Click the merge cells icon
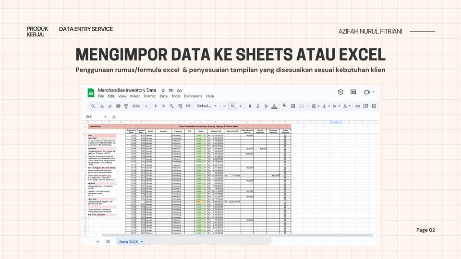The width and height of the screenshot is (461, 259). click(302, 106)
